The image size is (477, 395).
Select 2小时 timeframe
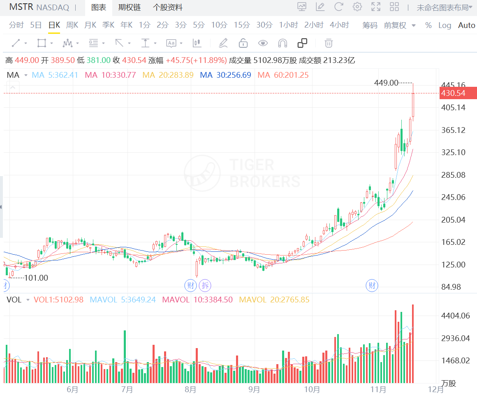point(314,25)
